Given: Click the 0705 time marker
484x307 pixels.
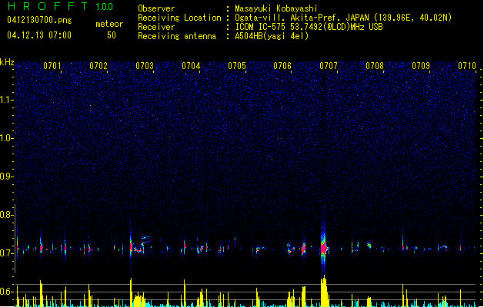Looking at the screenshot, I should click(x=237, y=66).
